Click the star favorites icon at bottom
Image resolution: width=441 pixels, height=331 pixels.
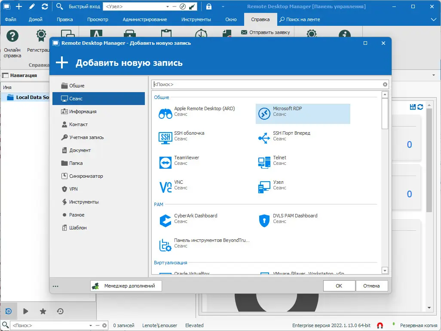[43, 311]
